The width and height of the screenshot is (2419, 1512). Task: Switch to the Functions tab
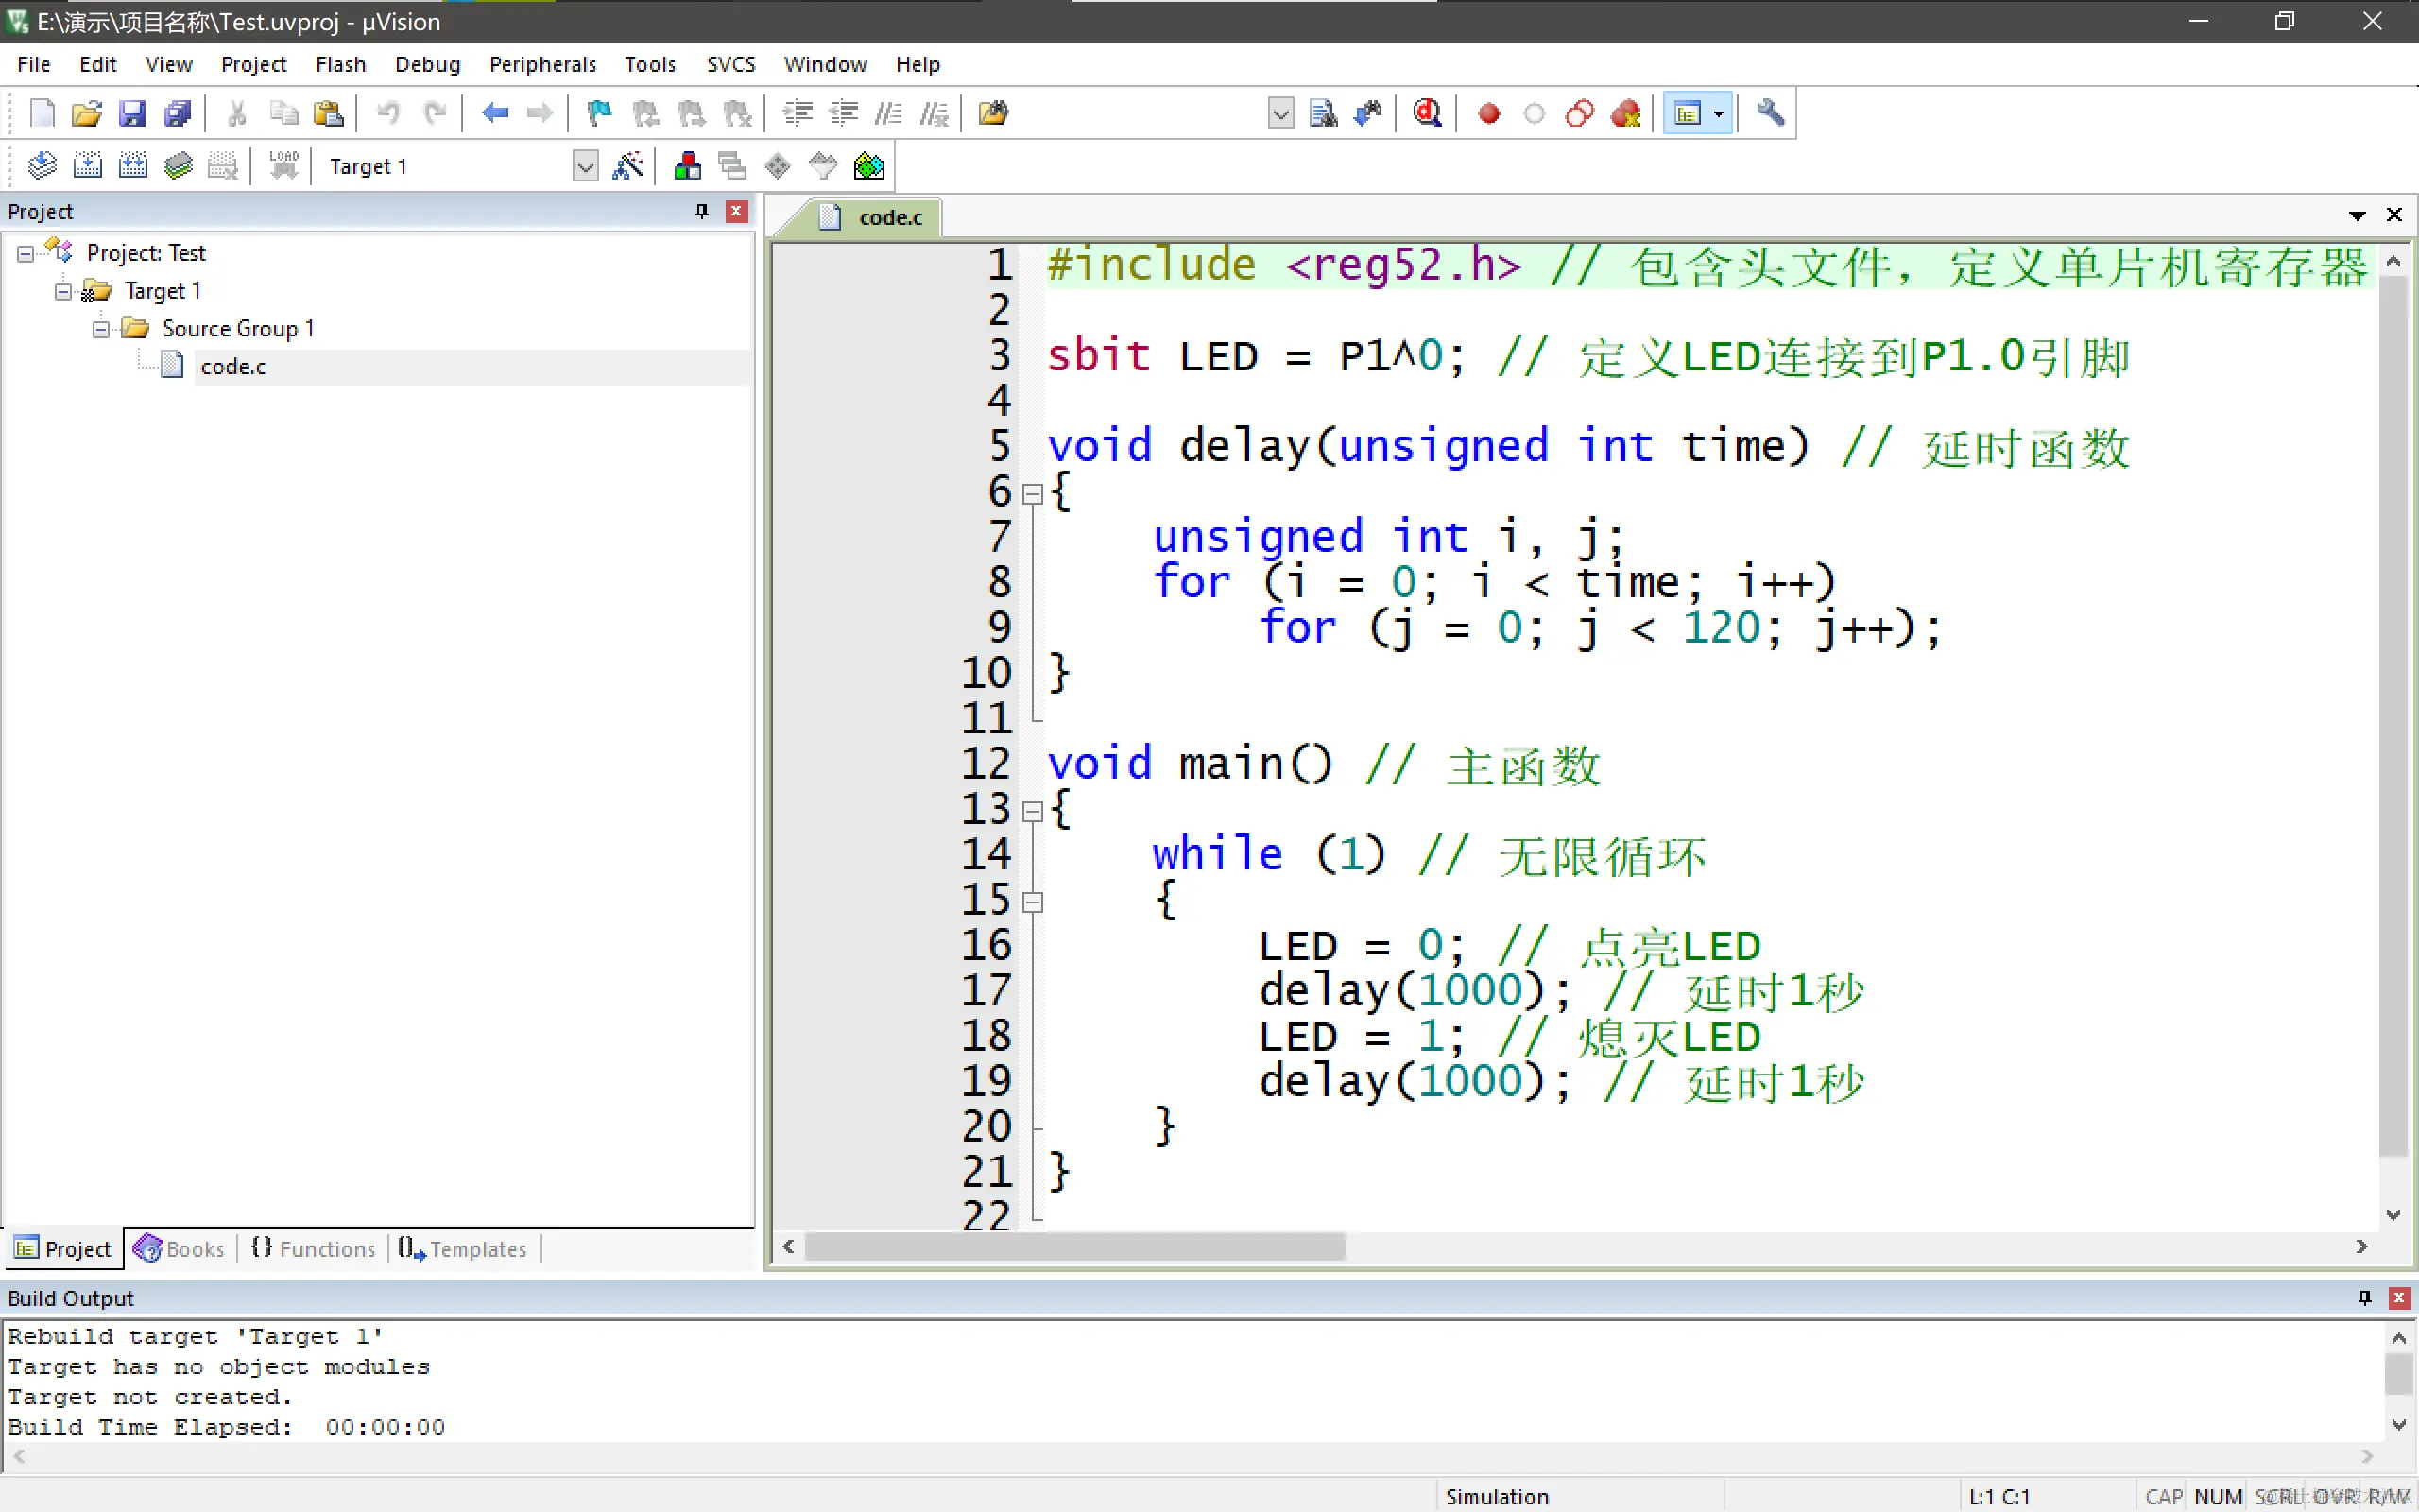(x=312, y=1249)
